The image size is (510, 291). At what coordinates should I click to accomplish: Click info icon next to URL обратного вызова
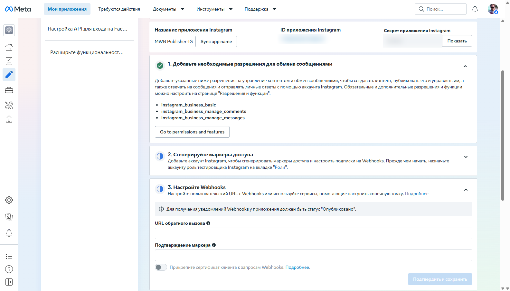coord(208,223)
